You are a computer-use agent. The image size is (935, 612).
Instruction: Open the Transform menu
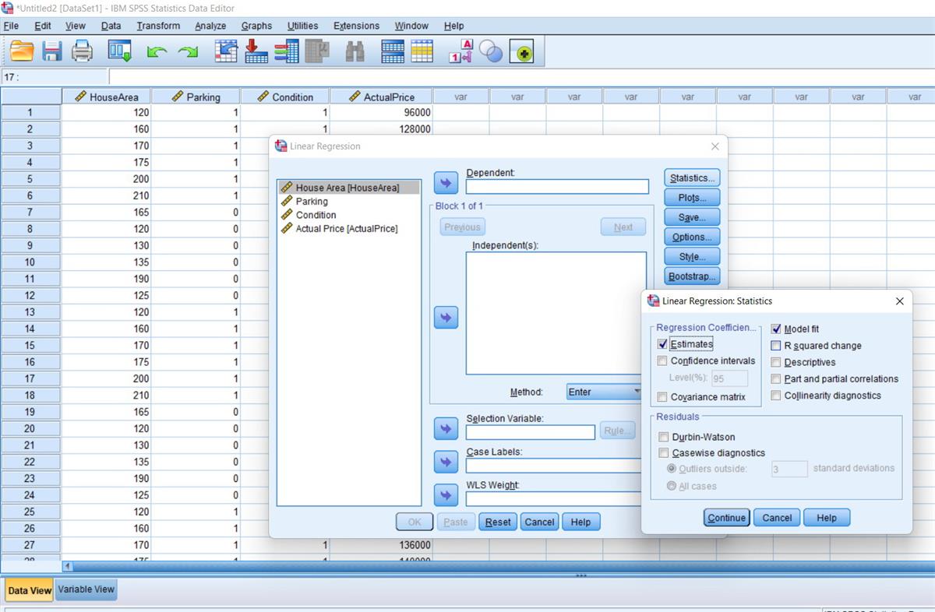coord(158,26)
